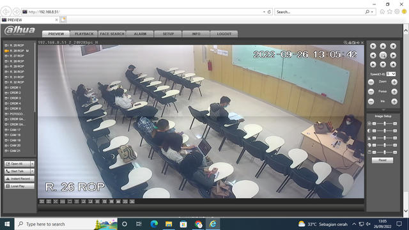The height and width of the screenshot is (230, 409).
Task: Tilt the PTZ camera up
Action: [x=383, y=46]
